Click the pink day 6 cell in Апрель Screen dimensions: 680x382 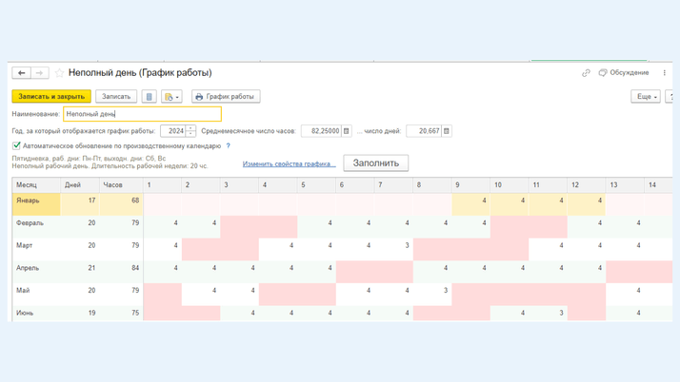pyautogui.click(x=354, y=272)
